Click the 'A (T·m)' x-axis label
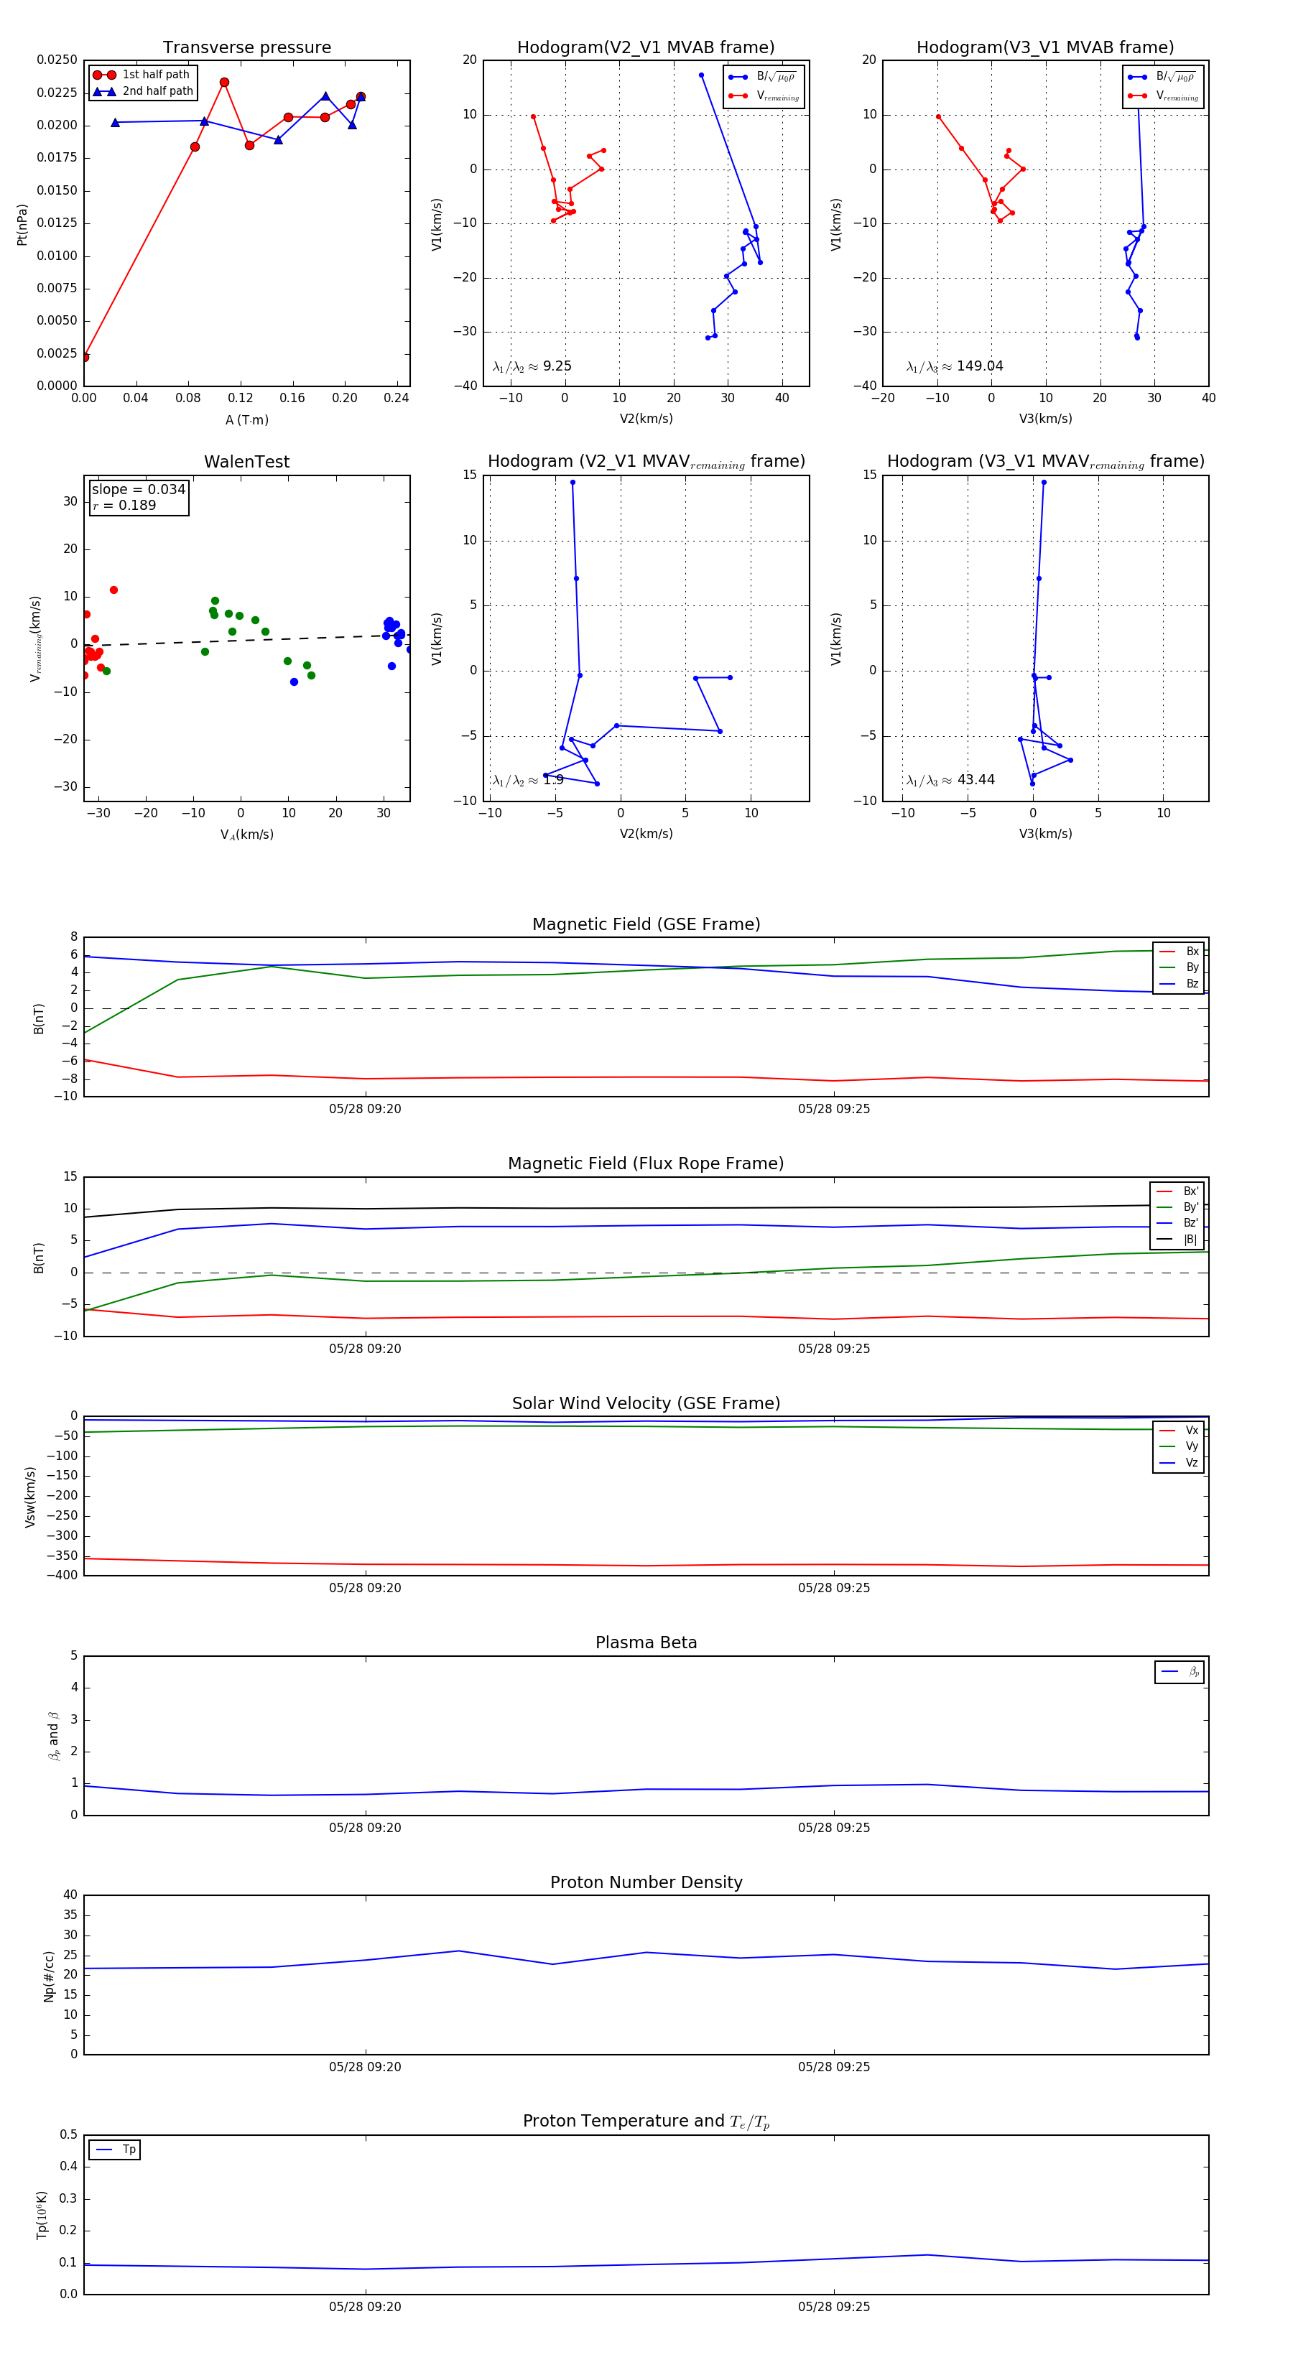 pyautogui.click(x=246, y=420)
